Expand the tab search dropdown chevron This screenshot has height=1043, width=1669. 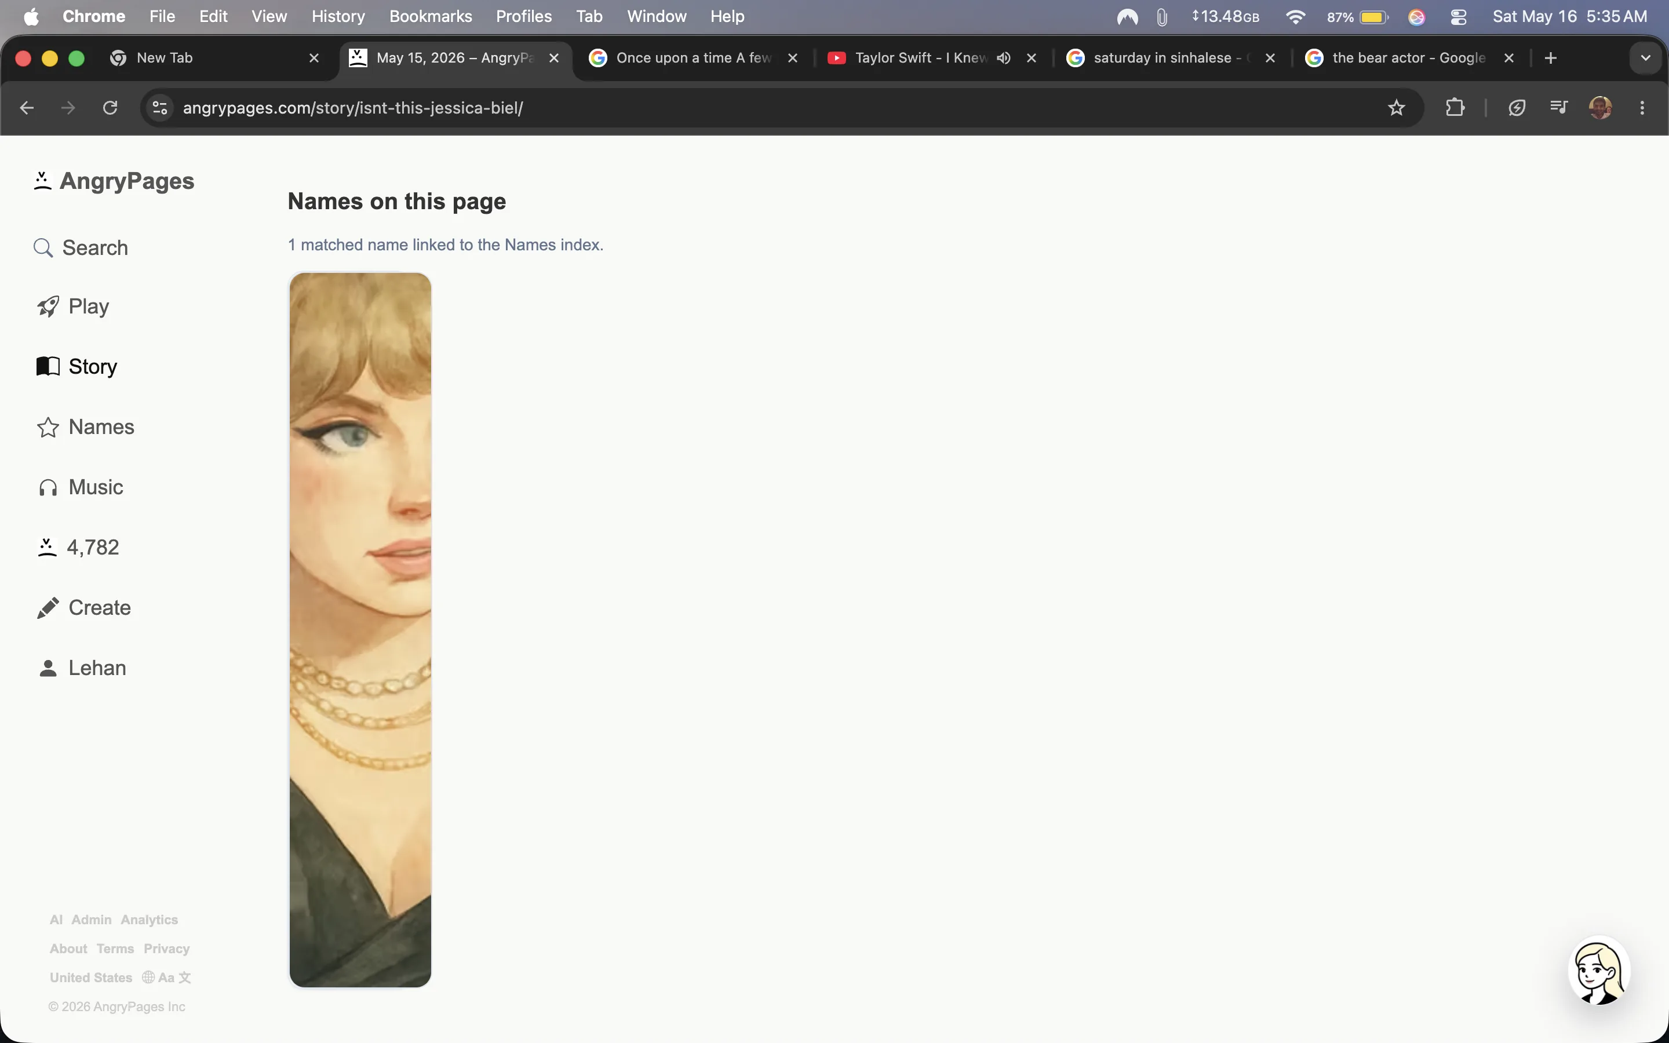pos(1646,58)
